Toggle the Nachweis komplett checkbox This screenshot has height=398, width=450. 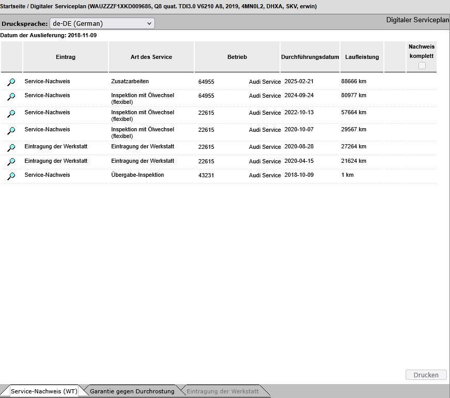point(422,66)
